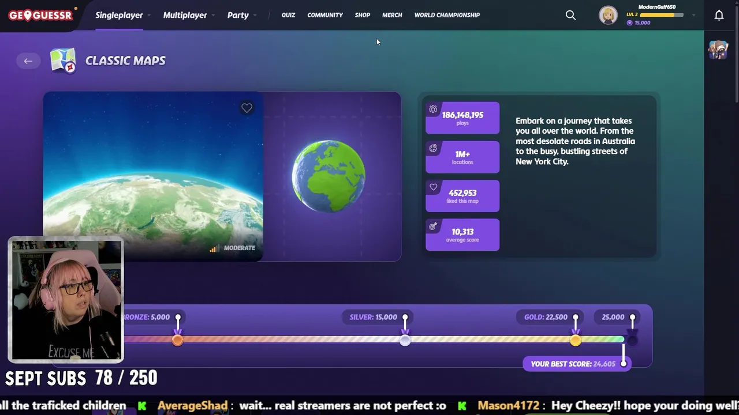The height and width of the screenshot is (415, 739).
Task: Click the search magnifier icon
Action: (x=570, y=15)
